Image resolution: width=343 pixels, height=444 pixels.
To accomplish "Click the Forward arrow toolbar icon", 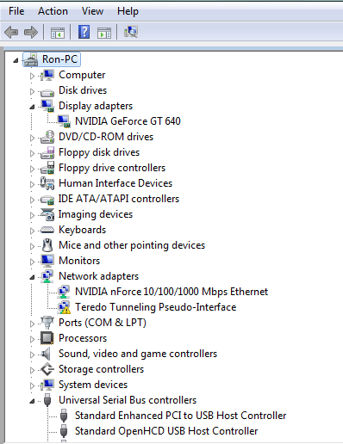I will click(31, 32).
